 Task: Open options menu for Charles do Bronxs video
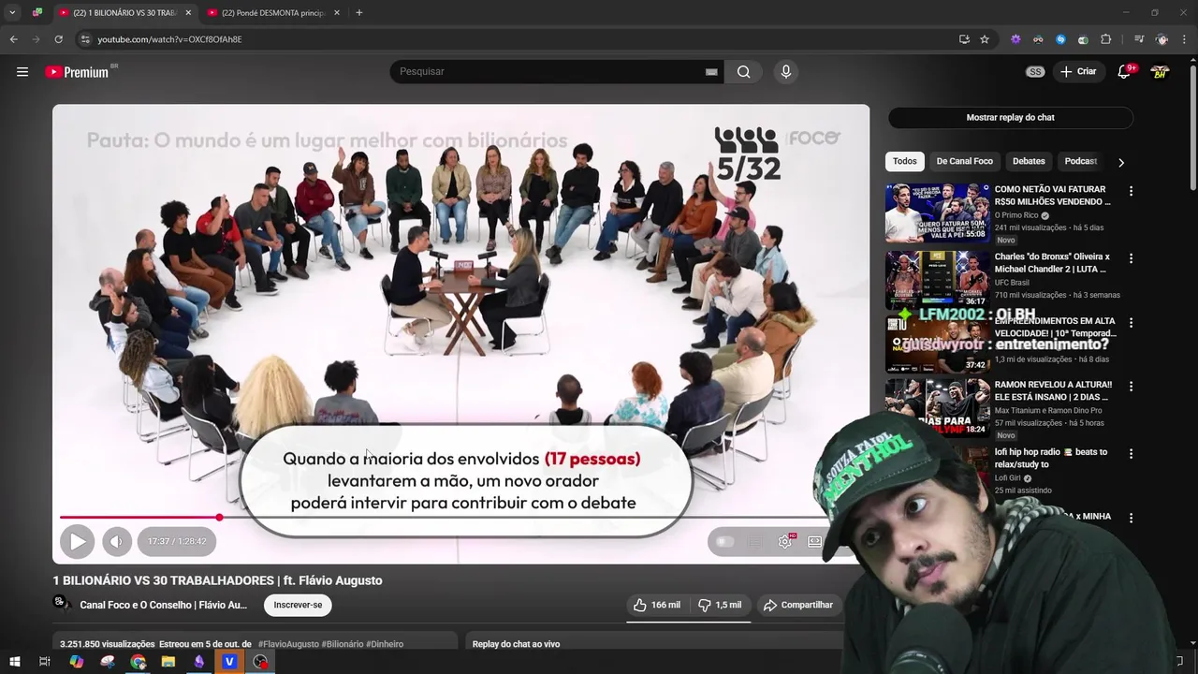coord(1131,258)
